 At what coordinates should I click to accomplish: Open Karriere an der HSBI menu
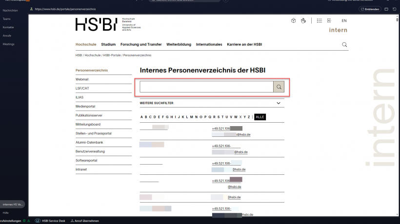tap(244, 44)
